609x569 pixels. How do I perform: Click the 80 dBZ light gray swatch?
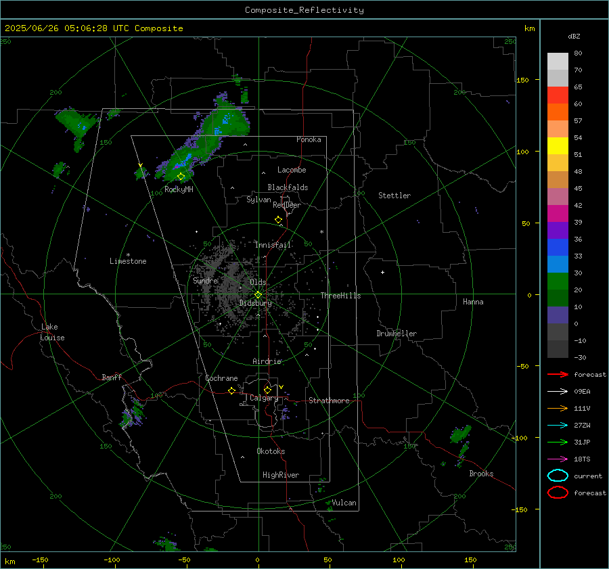point(558,61)
